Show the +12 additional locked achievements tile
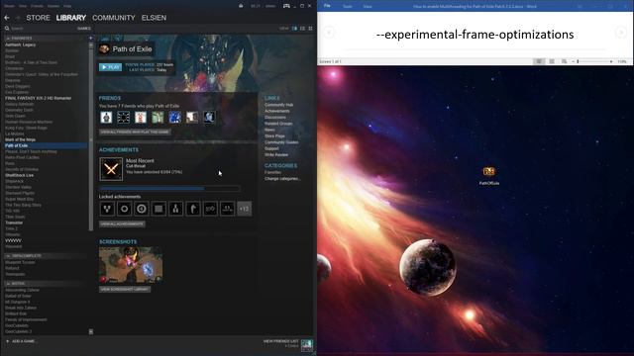This screenshot has width=634, height=356. [245, 209]
